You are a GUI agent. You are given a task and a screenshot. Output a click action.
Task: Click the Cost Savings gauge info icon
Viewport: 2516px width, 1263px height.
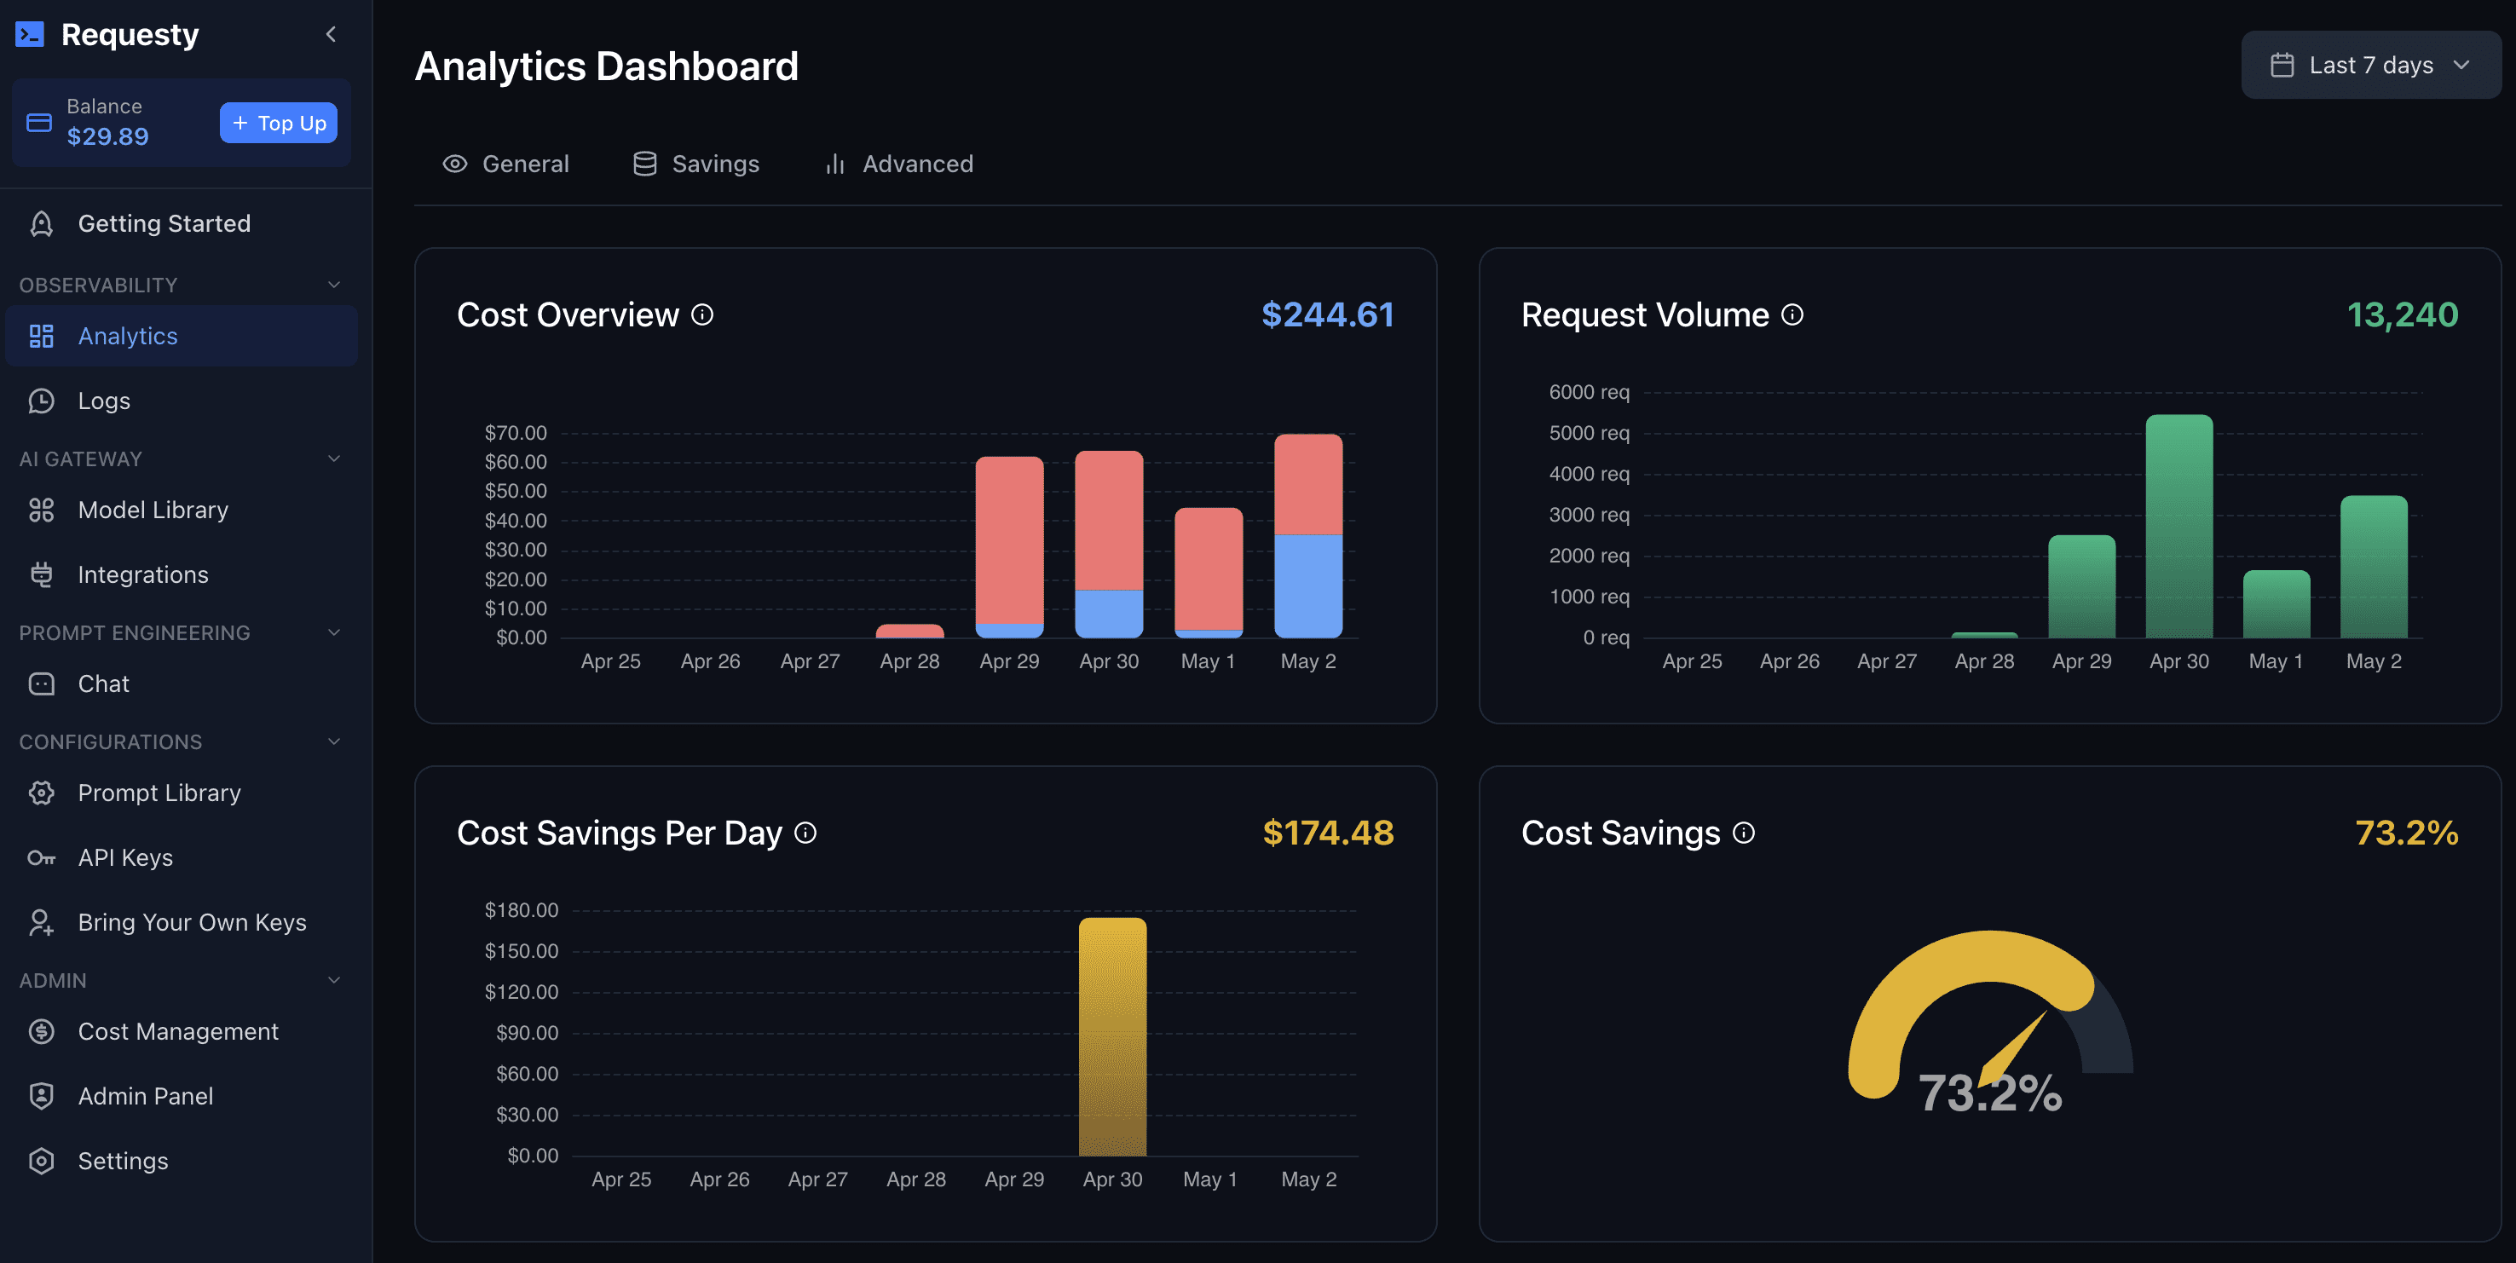(1744, 833)
